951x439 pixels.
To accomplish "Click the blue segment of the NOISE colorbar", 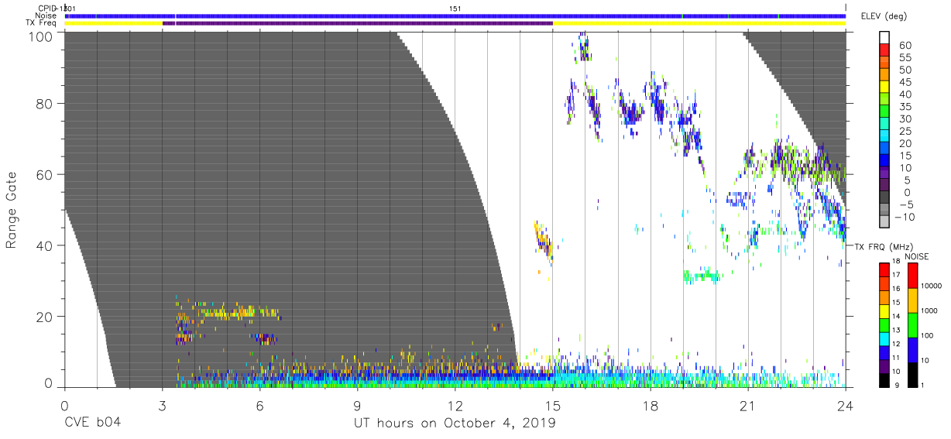I will [x=913, y=348].
